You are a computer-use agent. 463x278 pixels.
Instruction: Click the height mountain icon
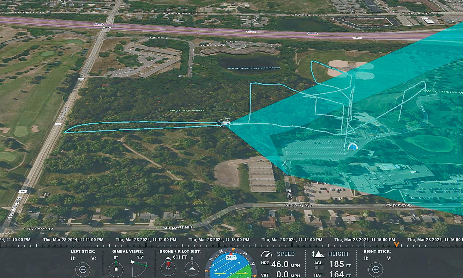click(318, 254)
